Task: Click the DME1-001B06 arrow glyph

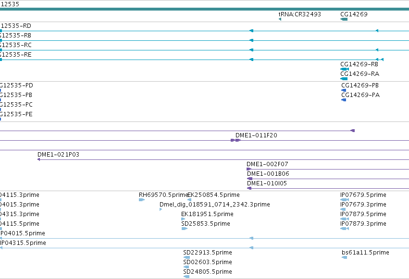Action: coord(249,179)
